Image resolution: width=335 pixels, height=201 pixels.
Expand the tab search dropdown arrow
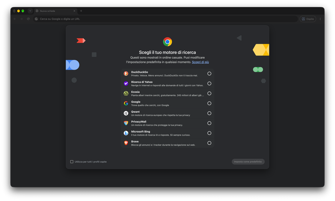click(x=30, y=11)
